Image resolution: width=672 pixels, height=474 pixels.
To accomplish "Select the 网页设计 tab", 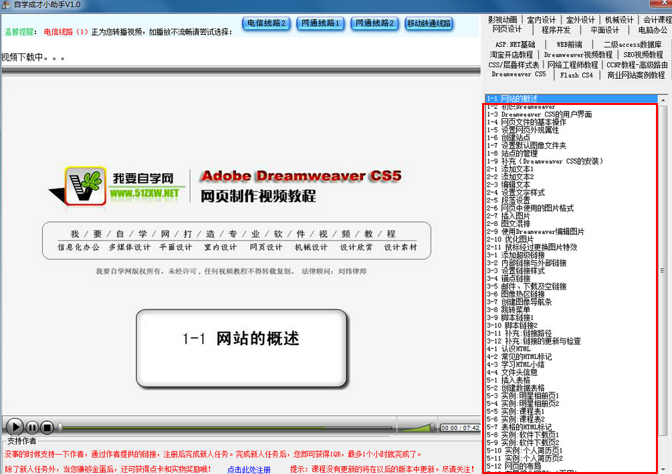I will coord(507,29).
